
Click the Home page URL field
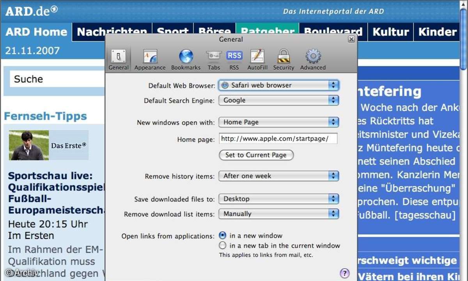(278, 139)
